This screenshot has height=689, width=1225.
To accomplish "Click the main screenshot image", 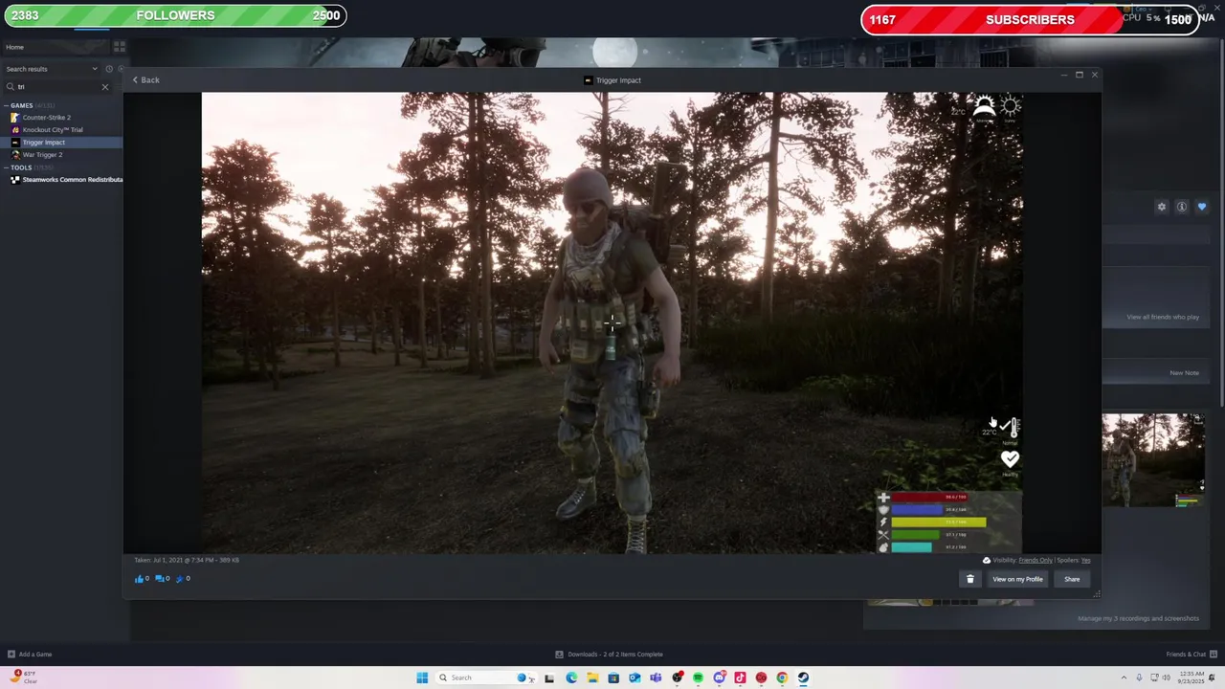I will pyautogui.click(x=612, y=322).
